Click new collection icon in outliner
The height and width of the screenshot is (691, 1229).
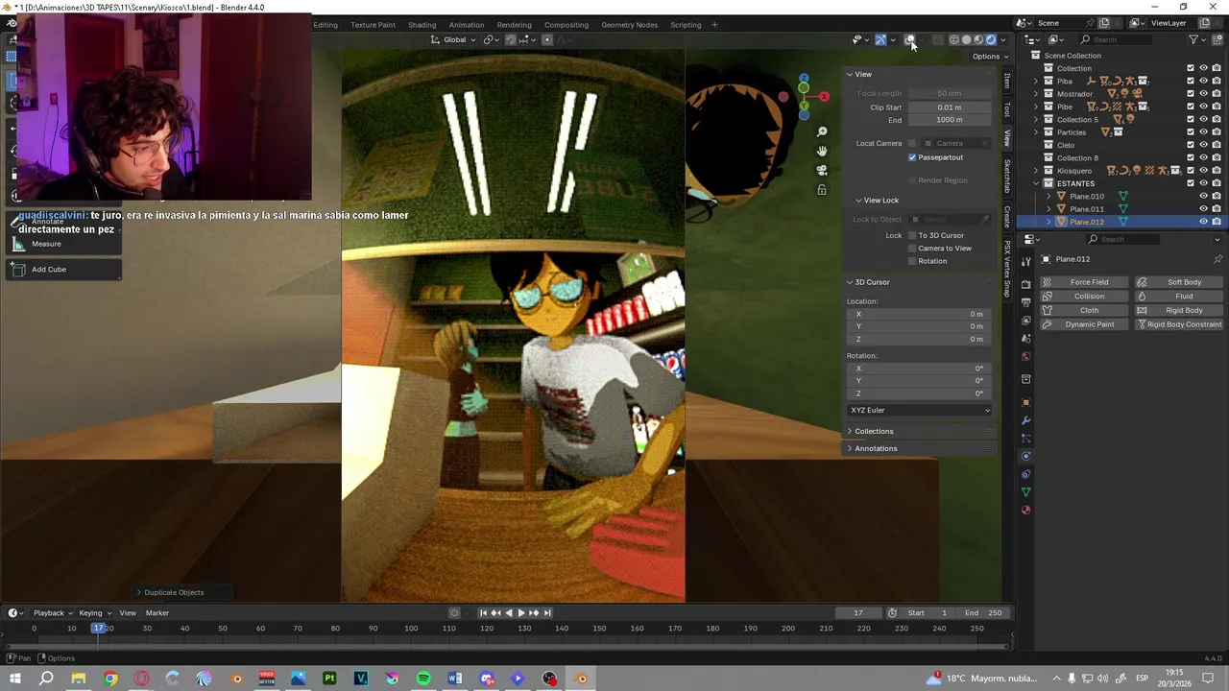click(1217, 39)
